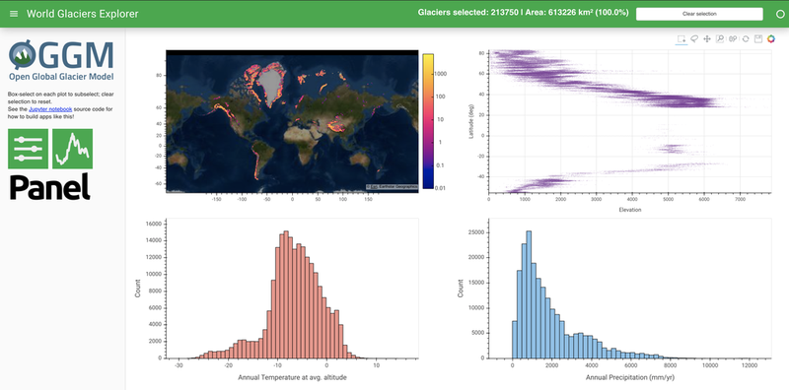Click the OGGM logo image

tap(61, 60)
